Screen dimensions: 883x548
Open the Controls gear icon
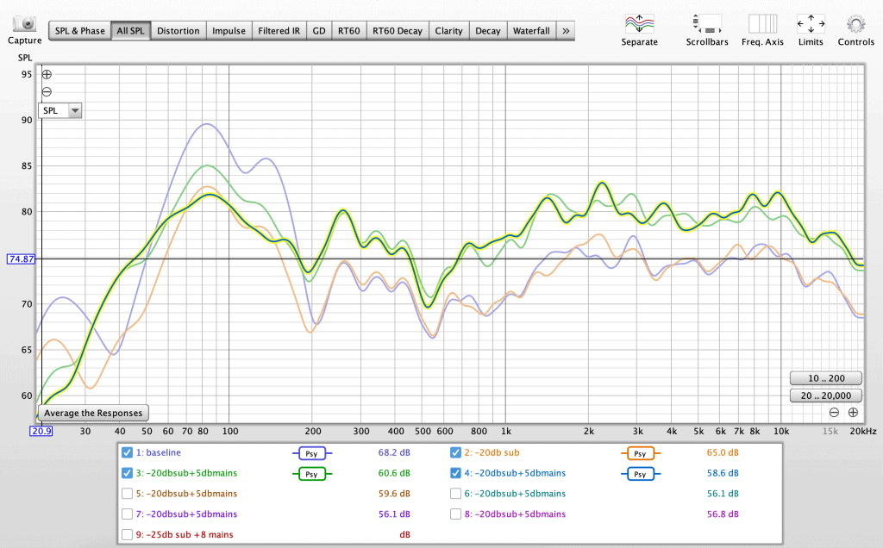(855, 23)
